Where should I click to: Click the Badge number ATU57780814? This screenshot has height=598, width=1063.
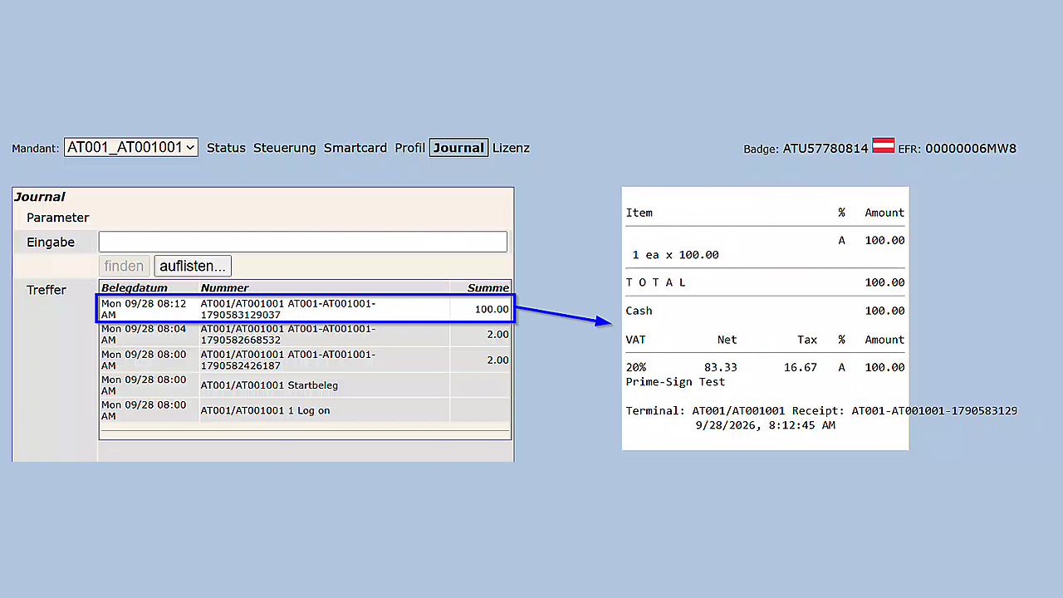[x=825, y=149]
